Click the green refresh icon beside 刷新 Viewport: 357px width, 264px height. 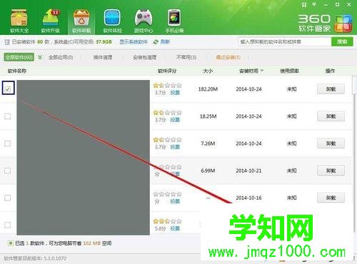click(x=156, y=42)
